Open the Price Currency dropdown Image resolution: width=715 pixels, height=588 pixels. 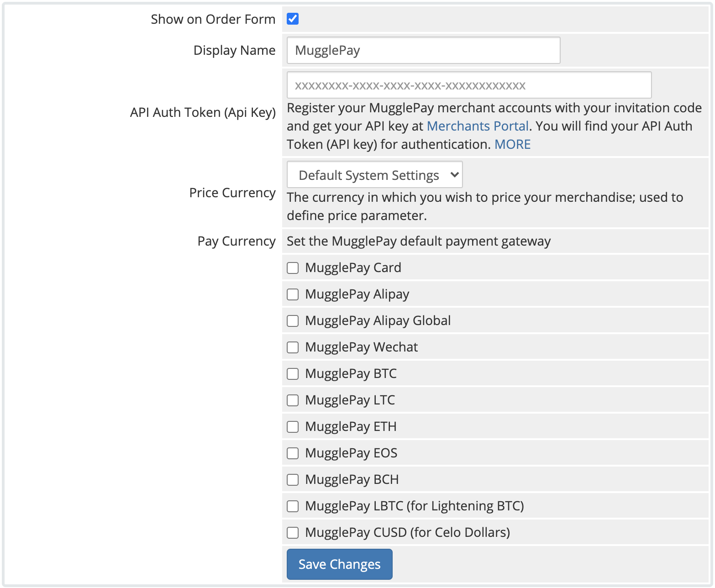374,175
